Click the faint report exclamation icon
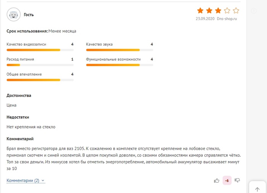This screenshot has width=267, height=193. (254, 11)
